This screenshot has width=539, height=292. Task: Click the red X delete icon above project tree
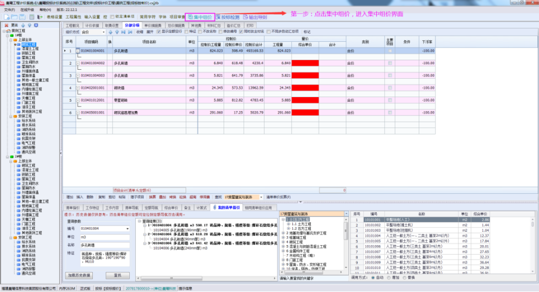tap(6, 25)
